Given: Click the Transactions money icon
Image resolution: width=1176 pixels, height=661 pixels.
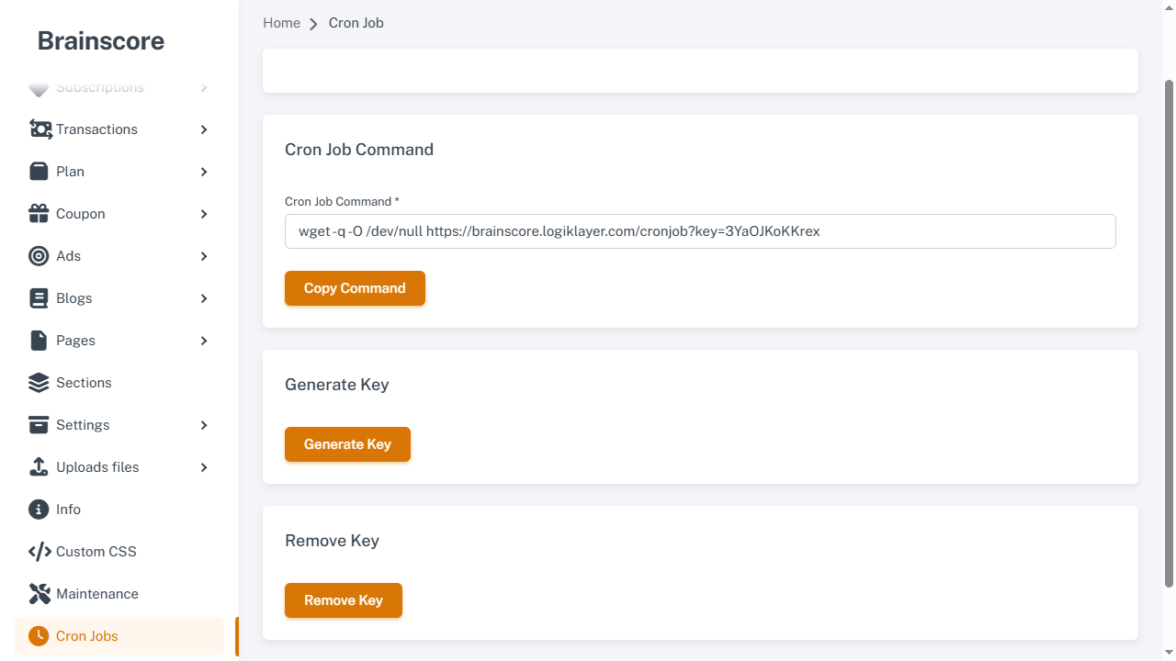Looking at the screenshot, I should coord(40,129).
